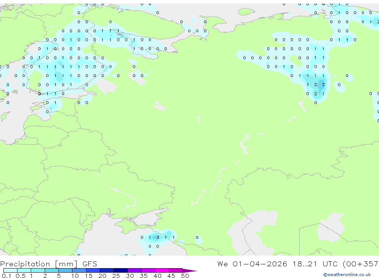Click the above-50 arrow tip of legend
379x278 pixels.
click(x=189, y=270)
